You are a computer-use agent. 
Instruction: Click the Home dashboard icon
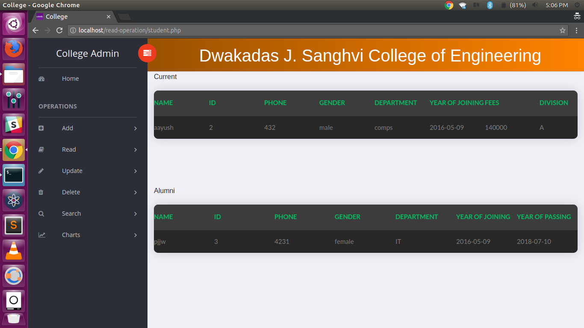41,79
